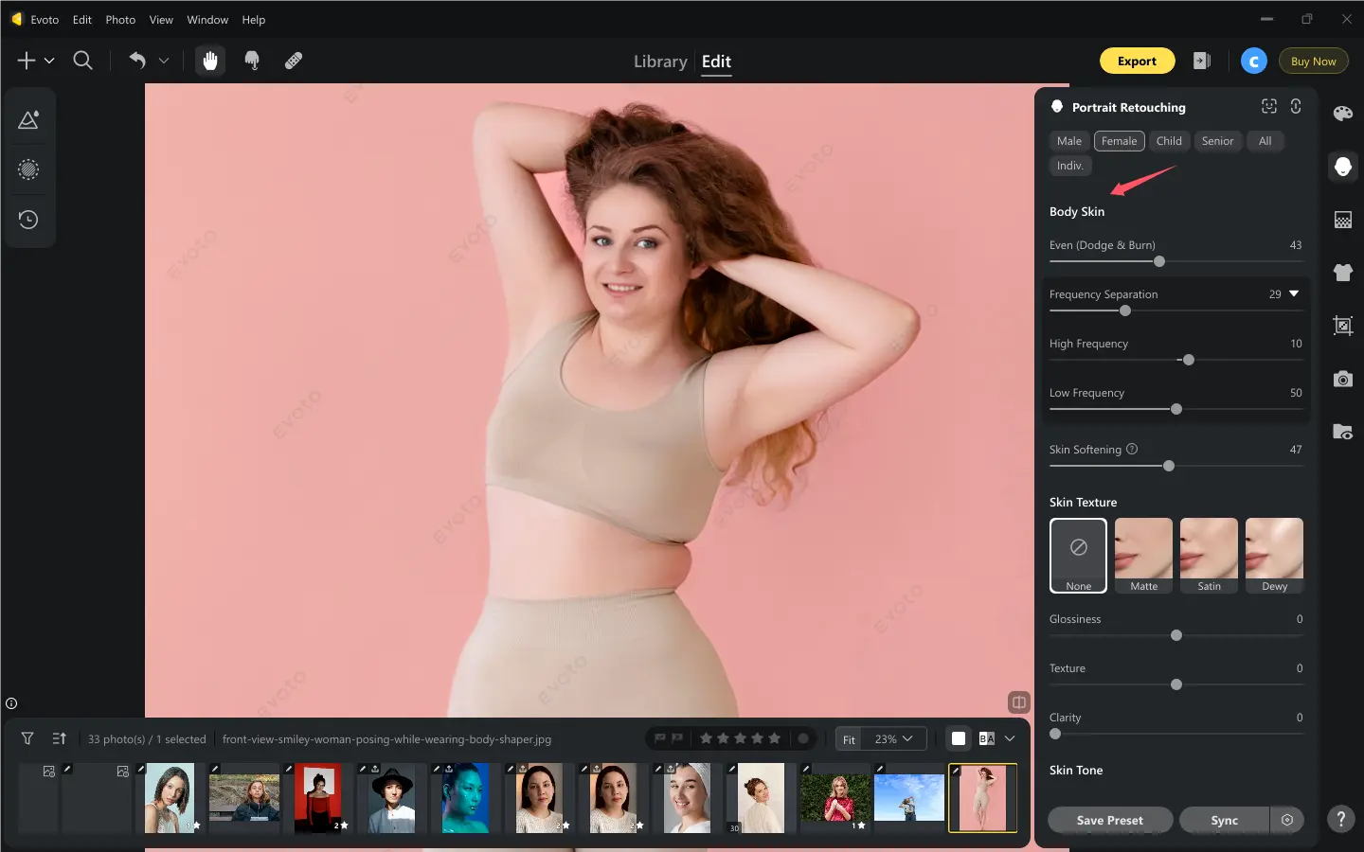Click the export panel icon beside Export
This screenshot has height=852, width=1364.
tap(1202, 61)
